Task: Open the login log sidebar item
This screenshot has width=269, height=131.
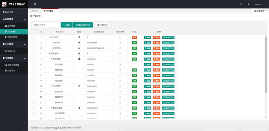Action: [14, 51]
